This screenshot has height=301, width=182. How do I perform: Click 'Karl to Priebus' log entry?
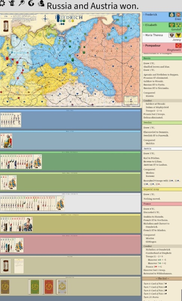[x=152, y=158]
